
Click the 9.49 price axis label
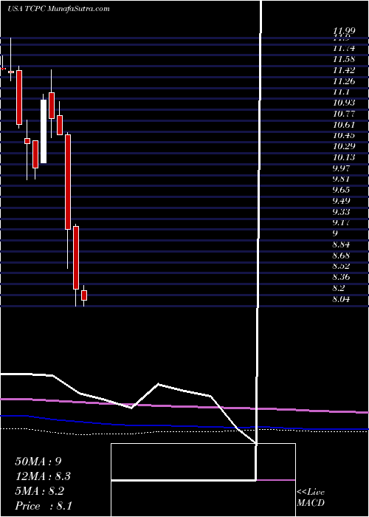tap(341, 201)
